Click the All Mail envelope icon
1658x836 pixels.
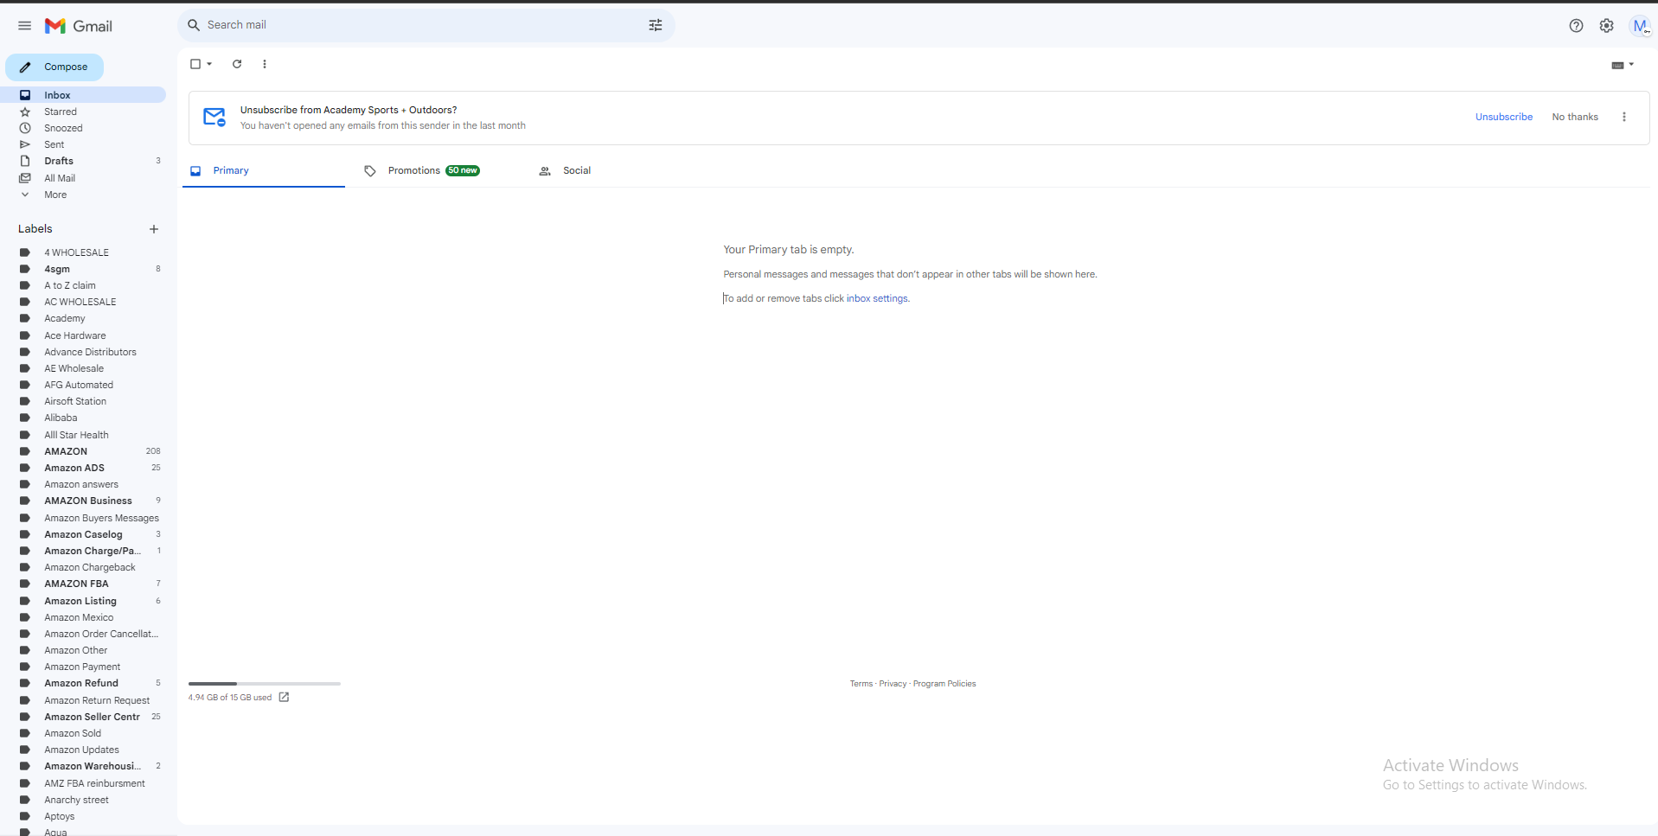click(25, 178)
